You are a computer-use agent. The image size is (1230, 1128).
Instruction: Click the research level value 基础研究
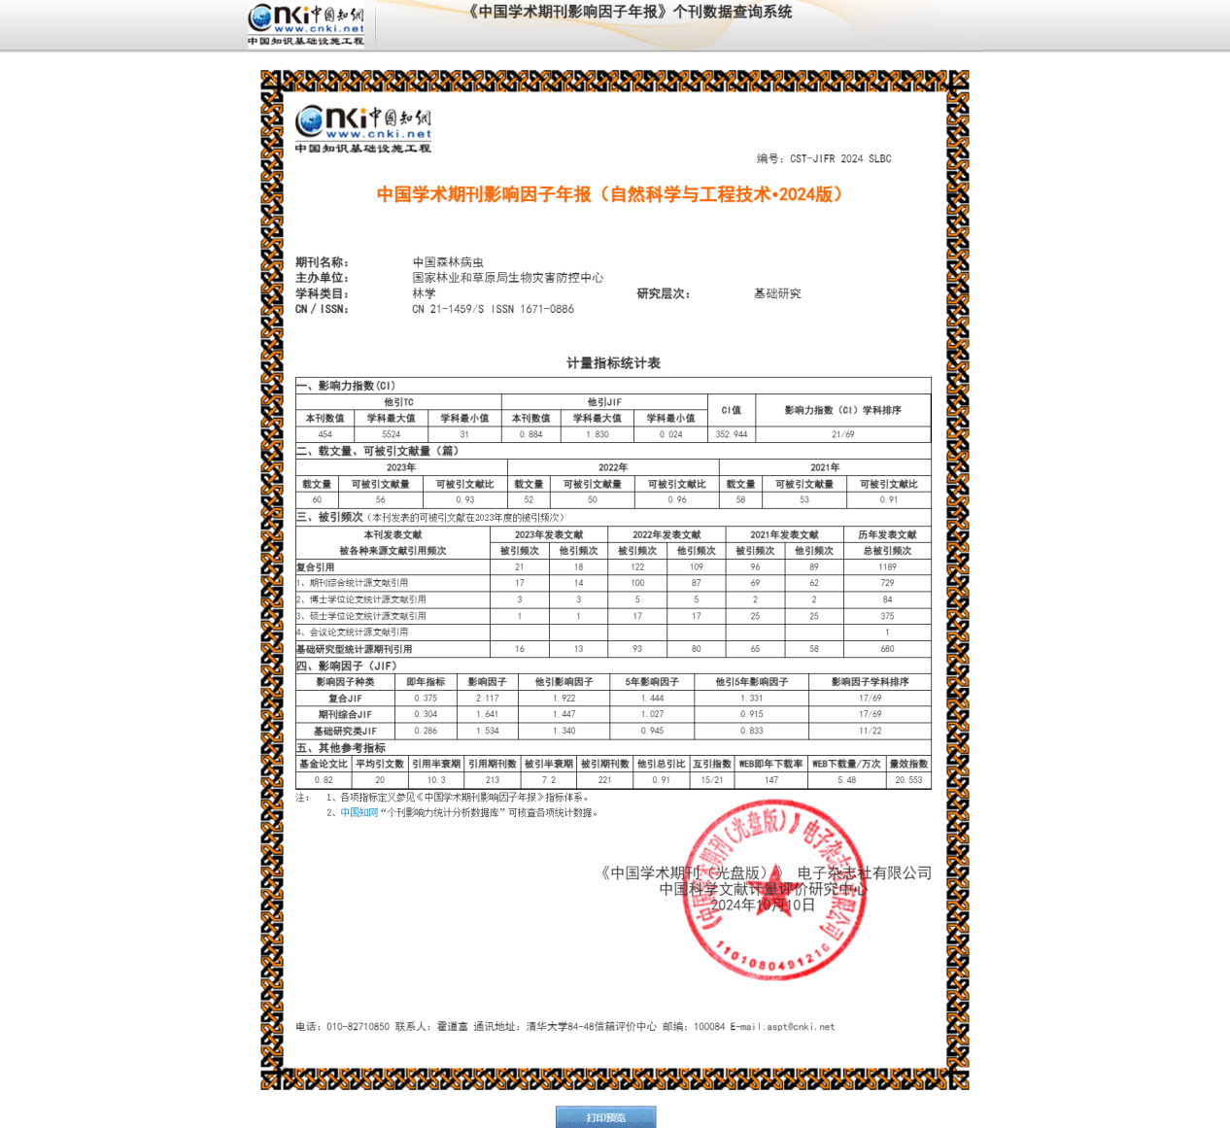[x=777, y=293]
